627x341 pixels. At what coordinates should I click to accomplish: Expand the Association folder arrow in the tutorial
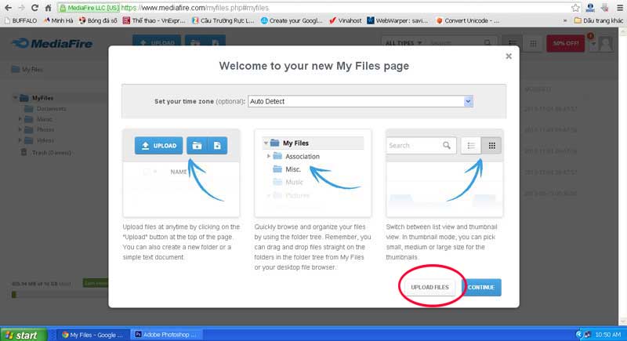pos(269,156)
